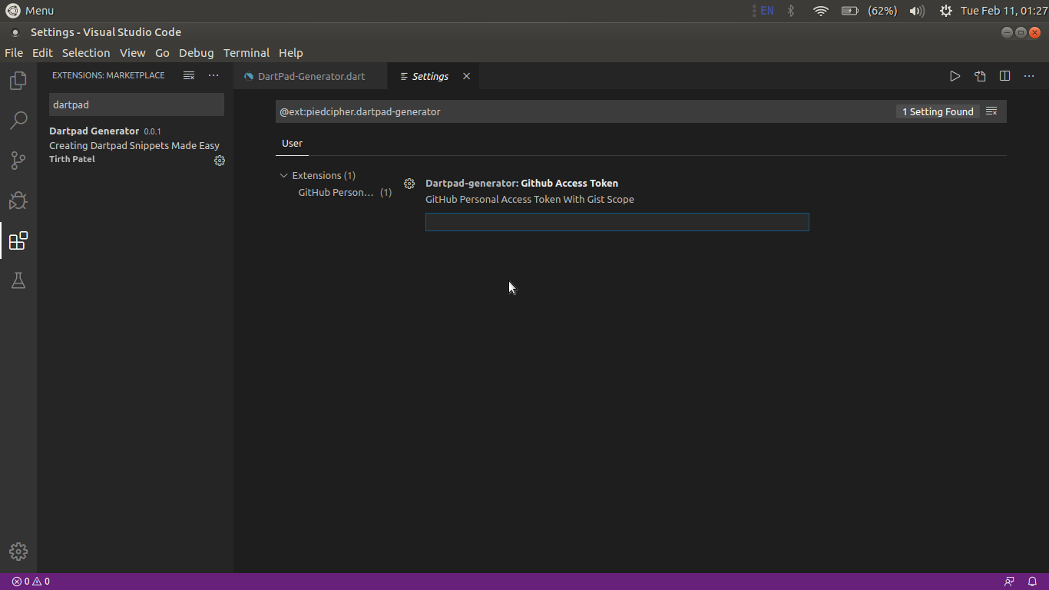Screen dimensions: 1049x590
Task: Open the Test flask view in activity bar
Action: (x=18, y=280)
